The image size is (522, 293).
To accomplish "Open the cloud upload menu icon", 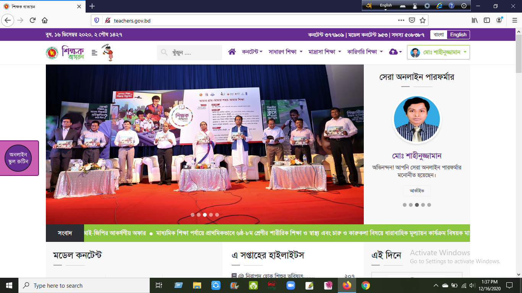I will click(395, 52).
